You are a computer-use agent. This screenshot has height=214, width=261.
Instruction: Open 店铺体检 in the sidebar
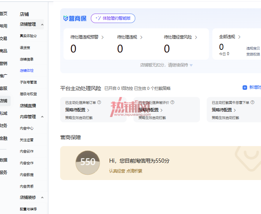pos(27,71)
